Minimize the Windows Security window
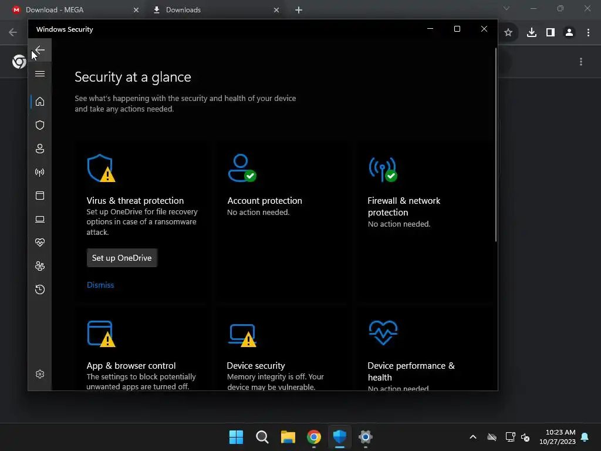The image size is (601, 451). coord(430,29)
